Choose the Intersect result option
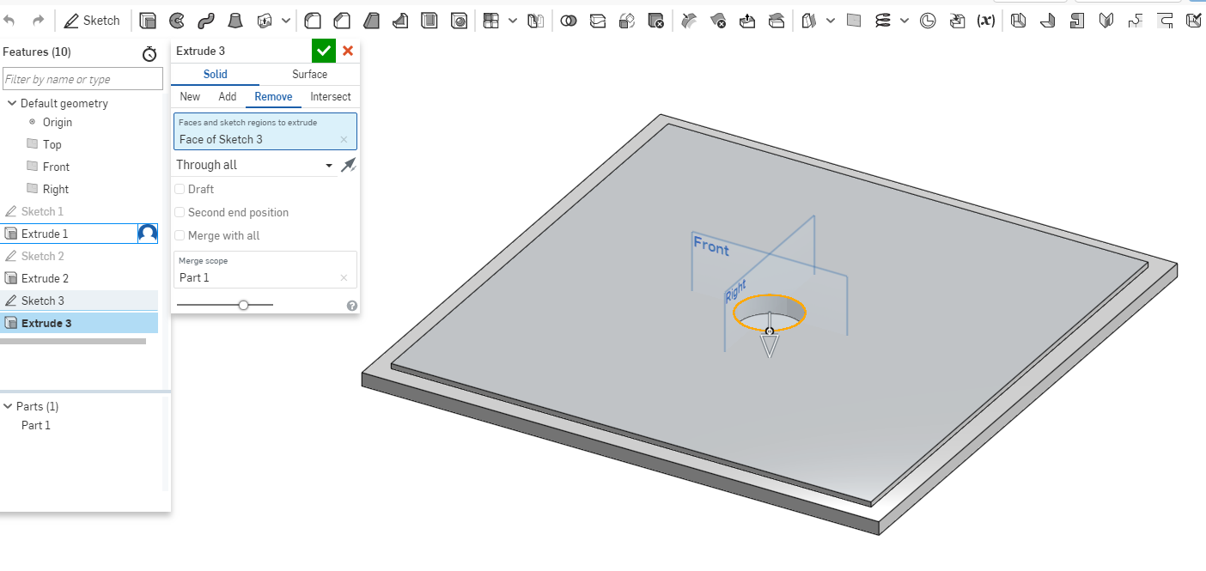The width and height of the screenshot is (1206, 571). 331,96
